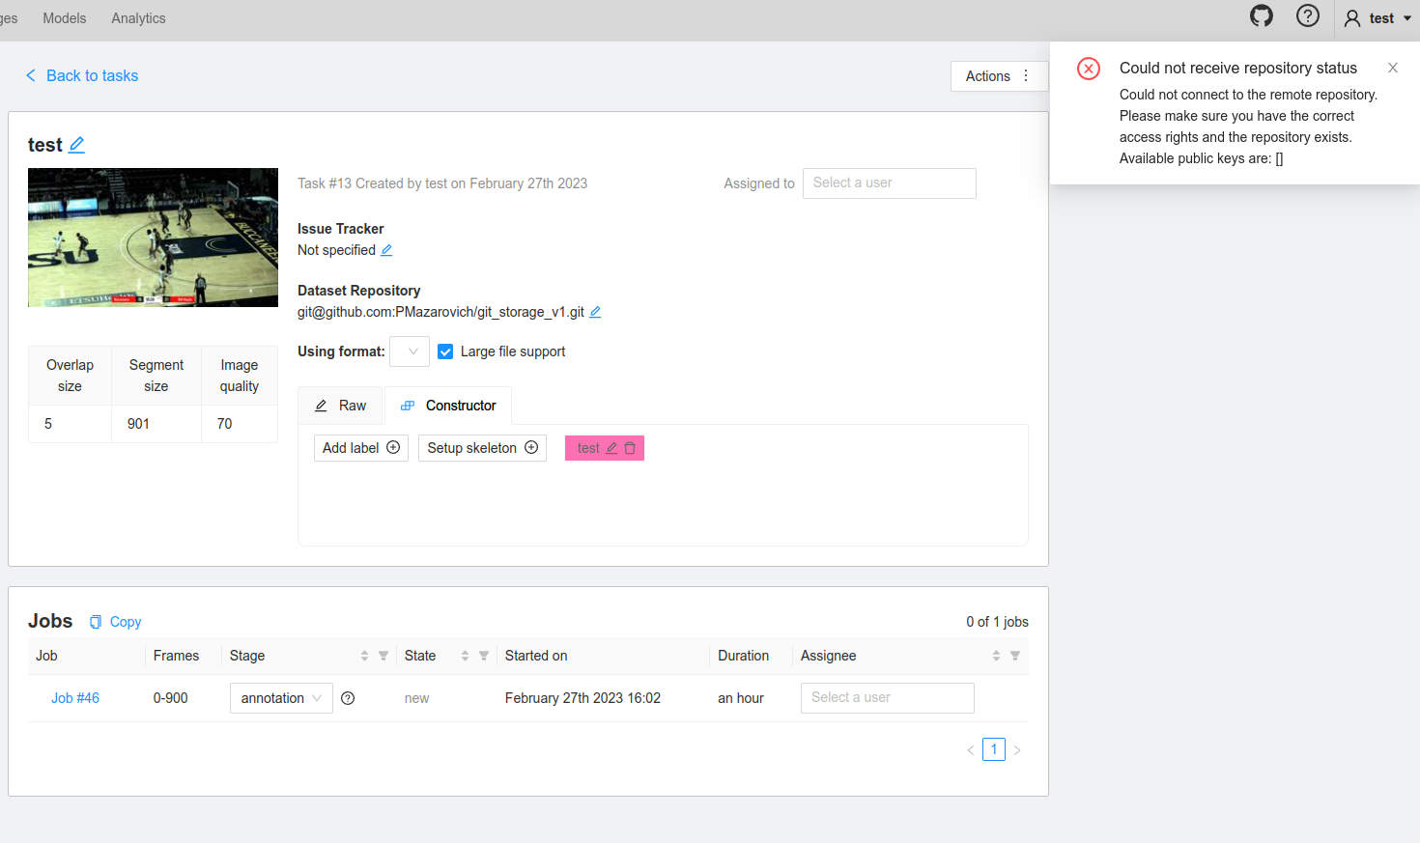Copy the jobs list
Image resolution: width=1420 pixels, height=843 pixels.
tap(115, 622)
